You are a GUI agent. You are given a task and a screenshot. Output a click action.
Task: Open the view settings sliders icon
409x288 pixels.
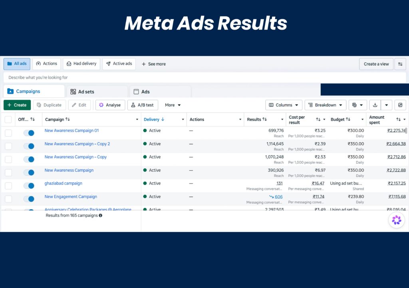pyautogui.click(x=400, y=64)
